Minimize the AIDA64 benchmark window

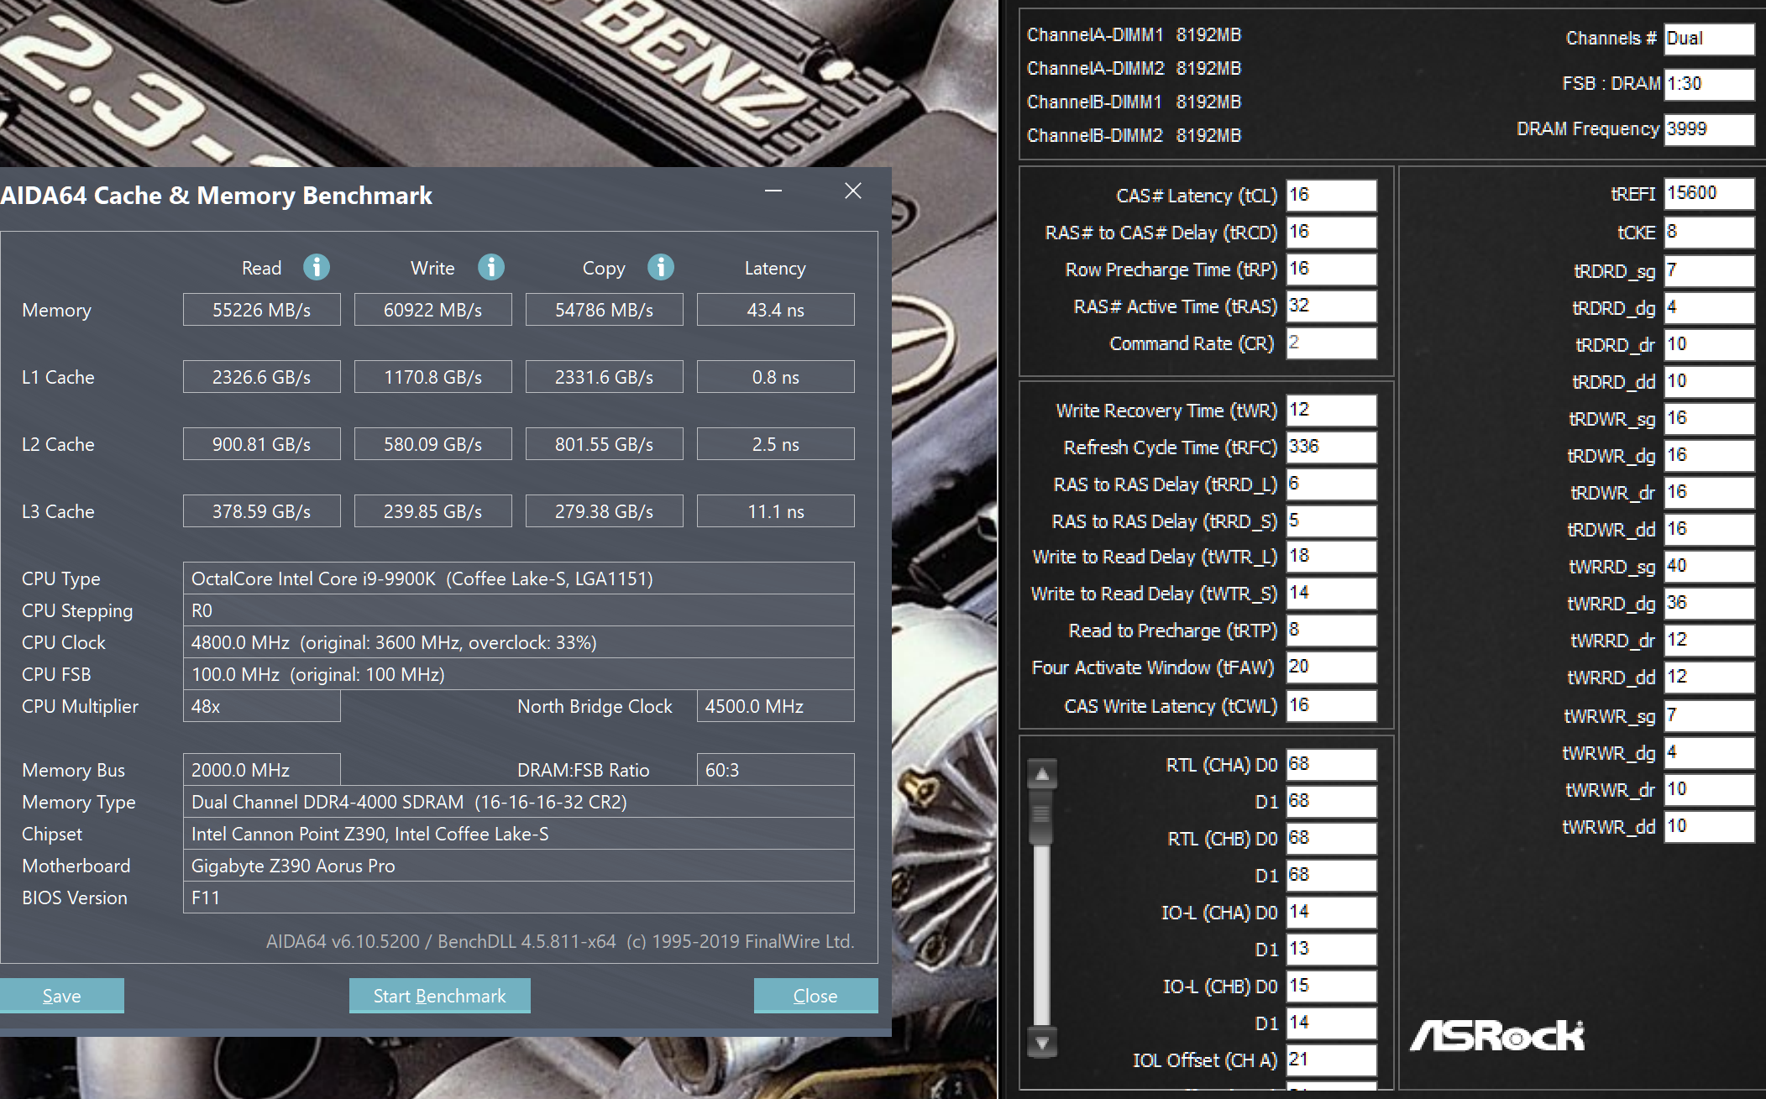(x=773, y=191)
